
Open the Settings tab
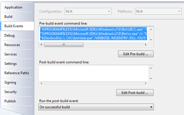click(17, 64)
